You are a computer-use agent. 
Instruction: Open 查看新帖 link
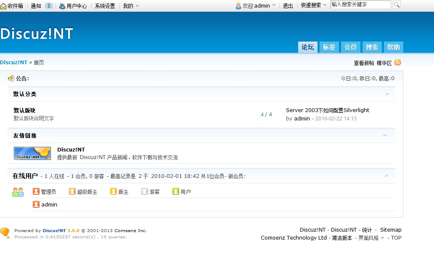coord(364,63)
